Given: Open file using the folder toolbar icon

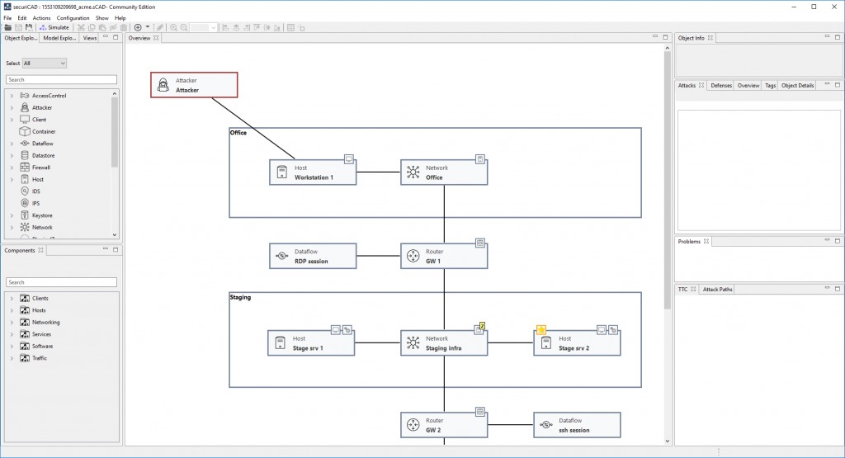Looking at the screenshot, I should (8, 27).
